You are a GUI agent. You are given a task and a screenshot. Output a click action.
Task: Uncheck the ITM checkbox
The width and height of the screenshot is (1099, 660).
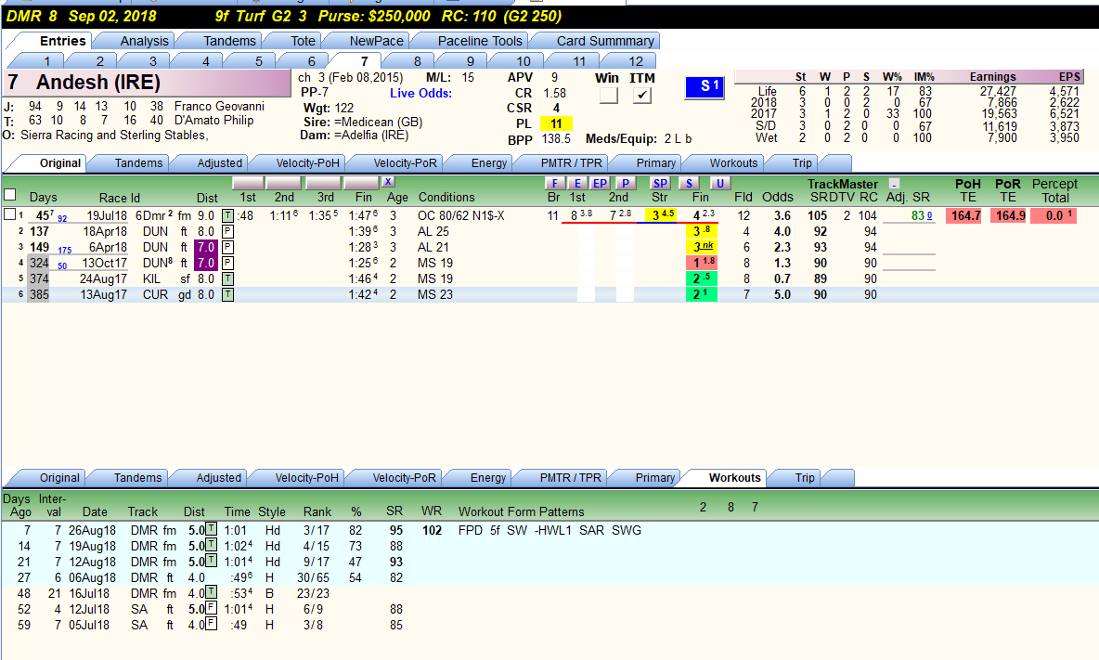point(641,96)
